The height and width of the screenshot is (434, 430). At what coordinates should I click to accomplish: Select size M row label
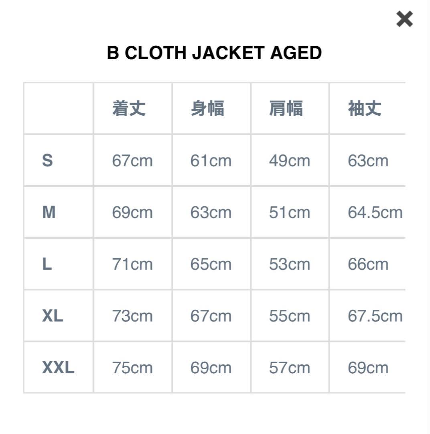(x=48, y=213)
